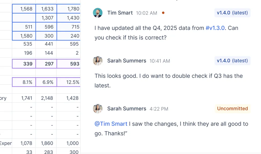Click the orange unread dot beside 10:02 AM
Screen dimensions: 261x154
click(x=163, y=13)
